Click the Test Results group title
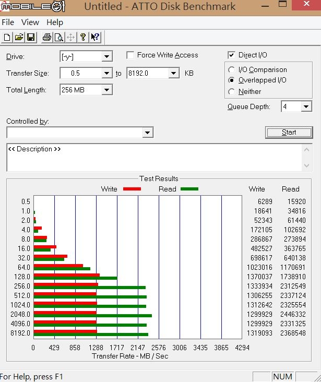Viewport: 321px width, 382px height. [159, 178]
